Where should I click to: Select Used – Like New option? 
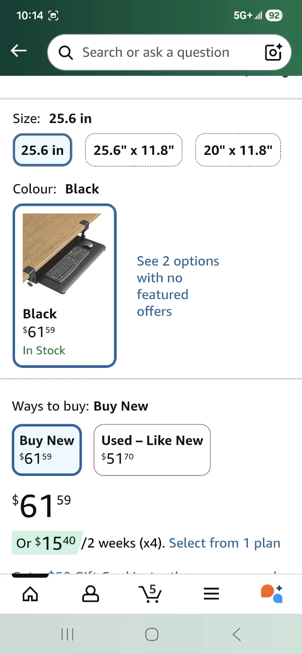152,450
